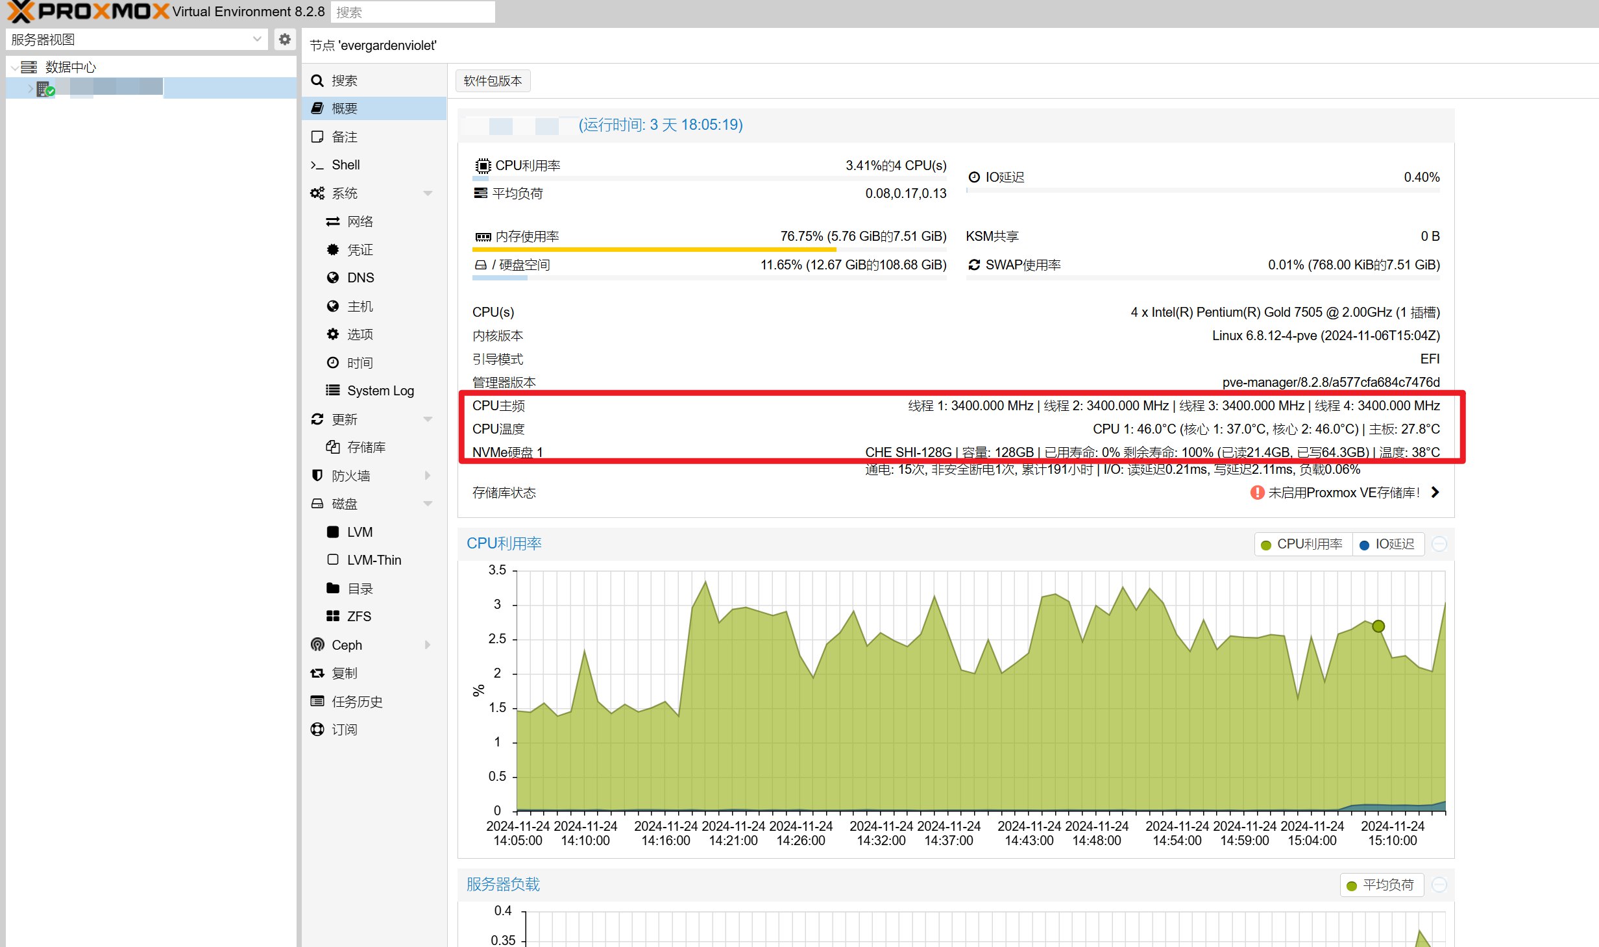Open the 未启用Proxmox VE存储库 warning link
This screenshot has height=947, width=1599.
(x=1344, y=493)
